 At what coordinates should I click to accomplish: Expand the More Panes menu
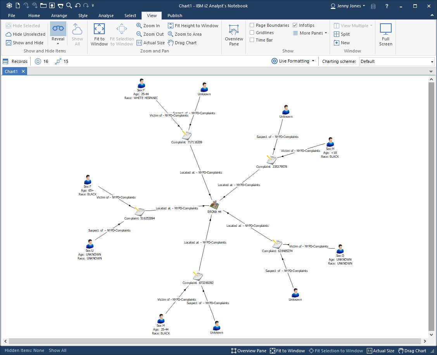point(310,33)
